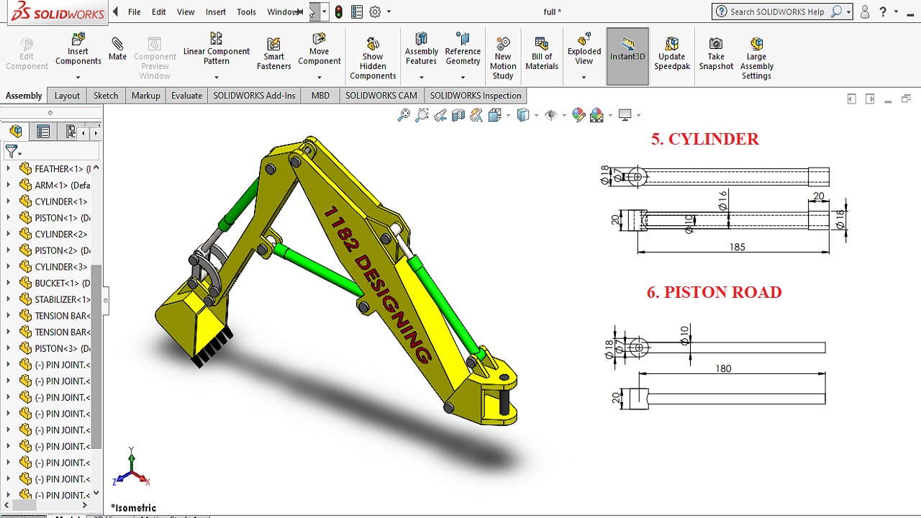This screenshot has height=518, width=921.
Task: Open Linear Component Pattern dropdown arrow
Action: pos(216,76)
